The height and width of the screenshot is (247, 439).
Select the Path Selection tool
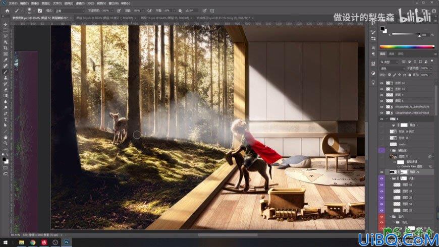(6, 126)
